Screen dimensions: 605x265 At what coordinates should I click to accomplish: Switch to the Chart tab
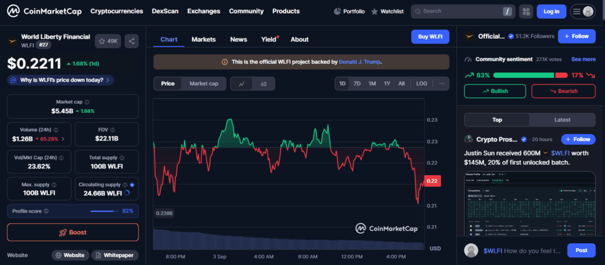169,39
